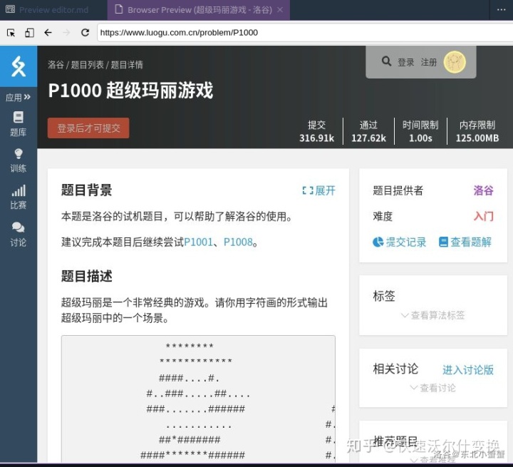Click the 相关讨论 heading
This screenshot has width=513, height=467.
point(395,369)
